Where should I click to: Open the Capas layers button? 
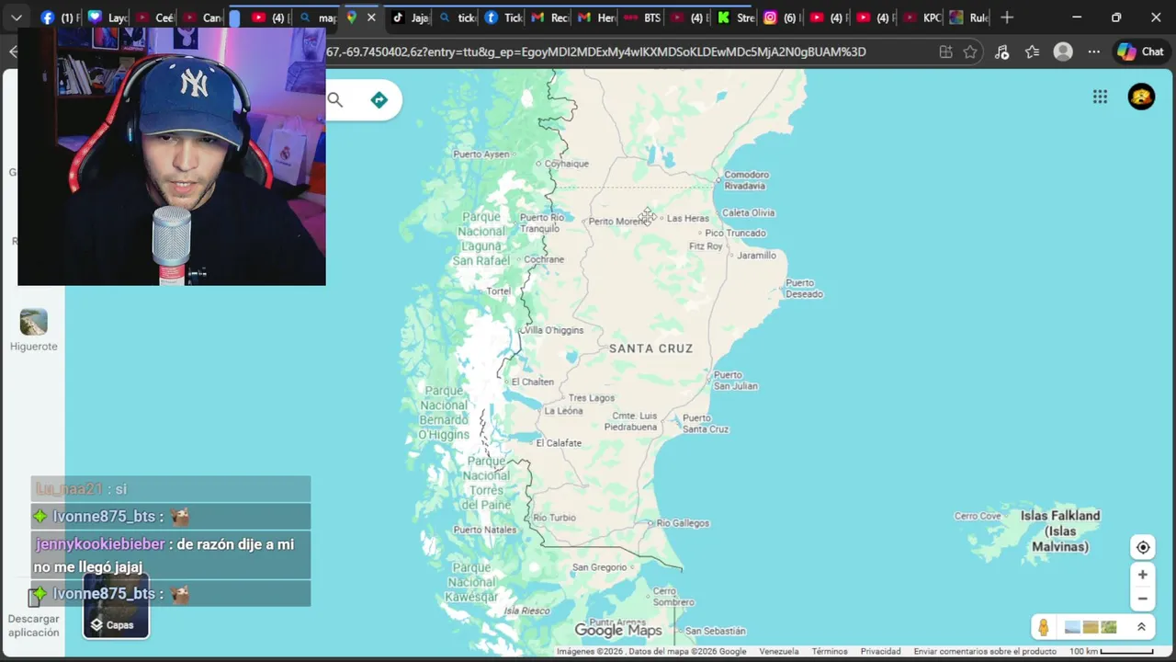click(x=116, y=606)
